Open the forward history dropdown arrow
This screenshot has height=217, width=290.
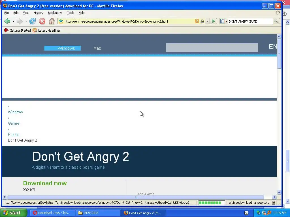26,21
